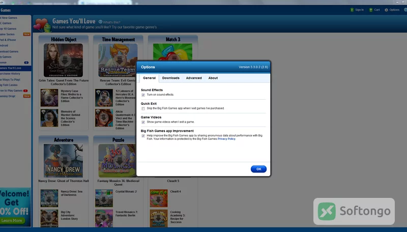The width and height of the screenshot is (407, 232).
Task: Click the Sign In person icon
Action: (352, 10)
